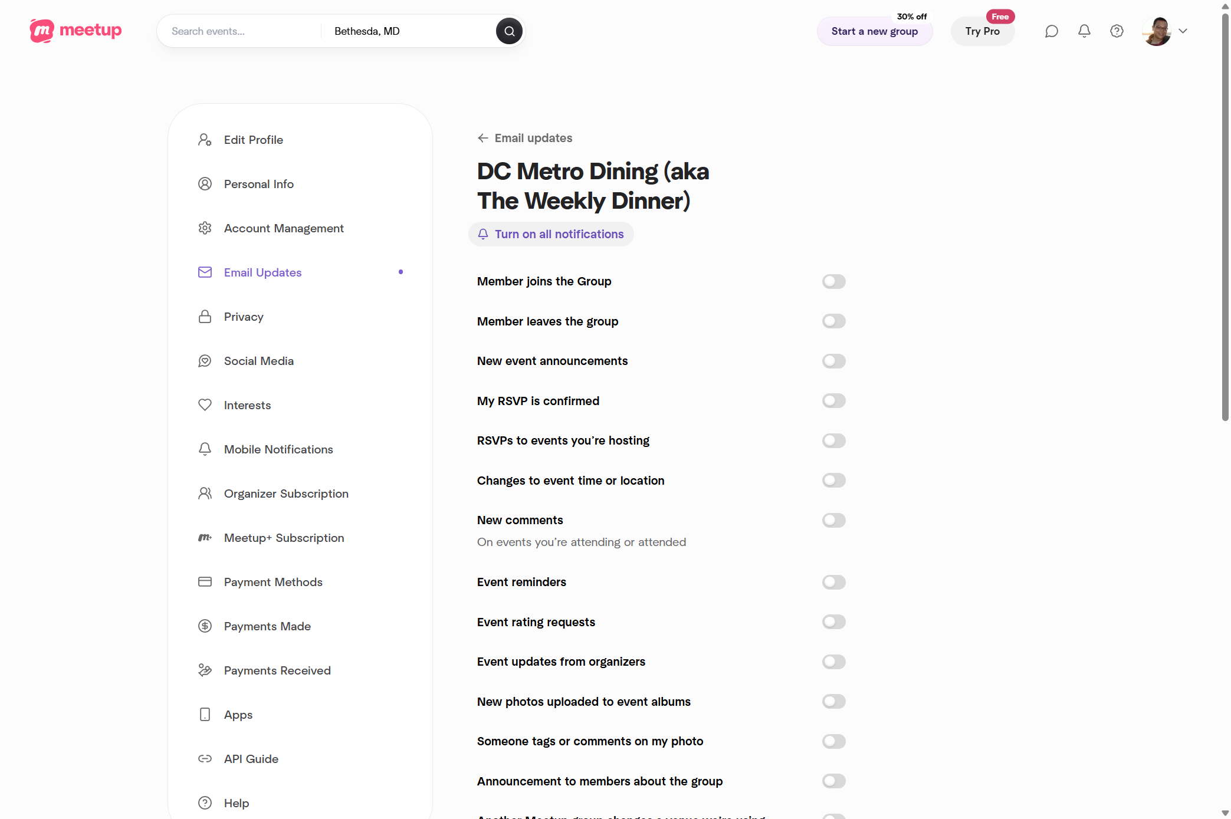Change the Bethesda, MD location field
The height and width of the screenshot is (819, 1231).
408,31
